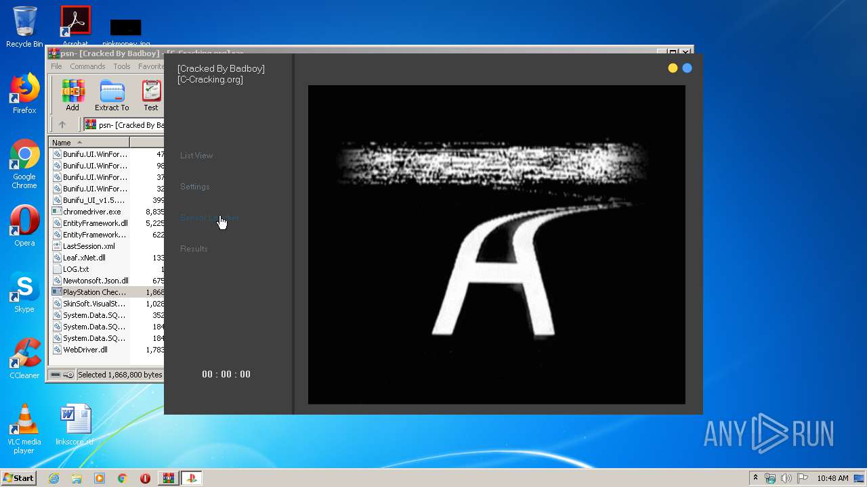Sort by the Name column header

pos(89,142)
